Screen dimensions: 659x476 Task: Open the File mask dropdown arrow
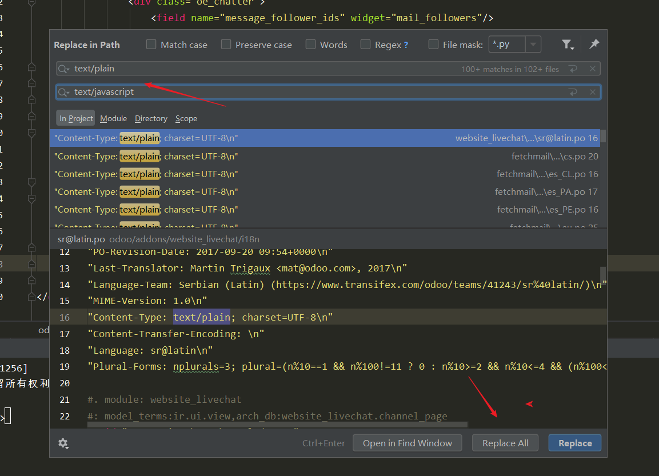(533, 44)
